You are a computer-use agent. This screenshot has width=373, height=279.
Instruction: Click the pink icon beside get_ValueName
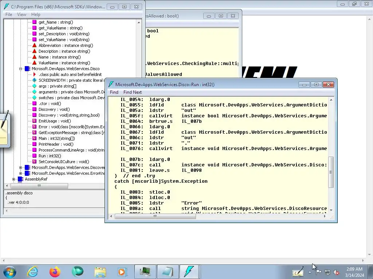click(35, 28)
